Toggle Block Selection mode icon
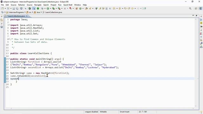203x114 pixels. [107, 9]
